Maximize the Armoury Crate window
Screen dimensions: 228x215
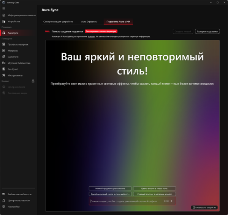click(x=217, y=3)
